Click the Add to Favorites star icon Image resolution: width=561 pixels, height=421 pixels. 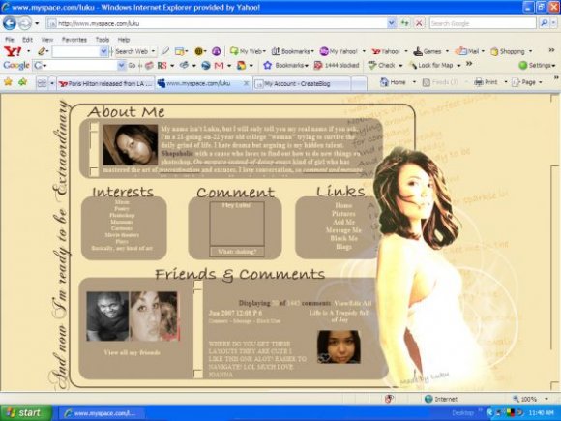[23, 82]
